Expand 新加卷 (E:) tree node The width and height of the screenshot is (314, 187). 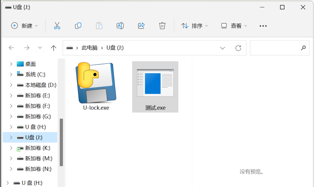pos(11,96)
